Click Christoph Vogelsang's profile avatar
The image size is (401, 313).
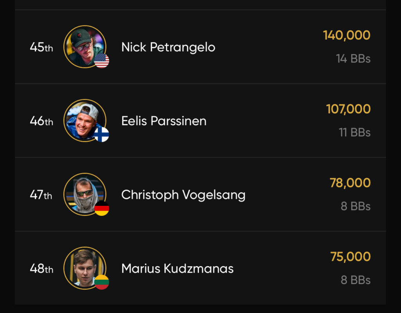click(84, 193)
